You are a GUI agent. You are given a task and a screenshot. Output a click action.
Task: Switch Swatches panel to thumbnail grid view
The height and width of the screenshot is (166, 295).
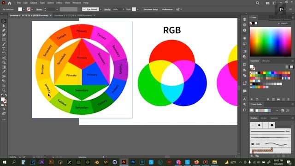(291, 67)
